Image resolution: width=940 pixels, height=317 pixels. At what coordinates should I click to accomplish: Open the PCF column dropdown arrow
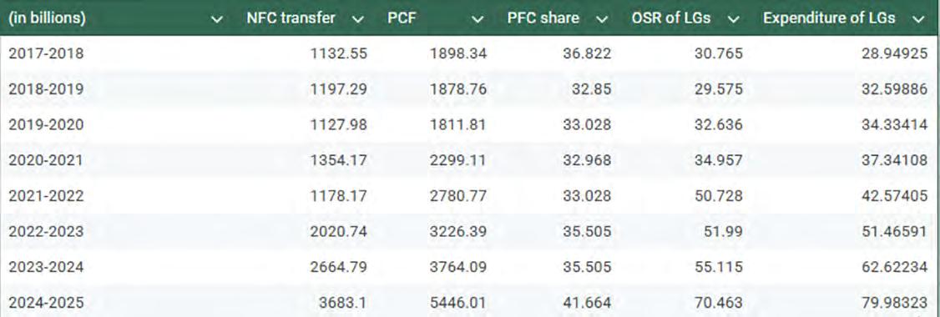point(478,19)
